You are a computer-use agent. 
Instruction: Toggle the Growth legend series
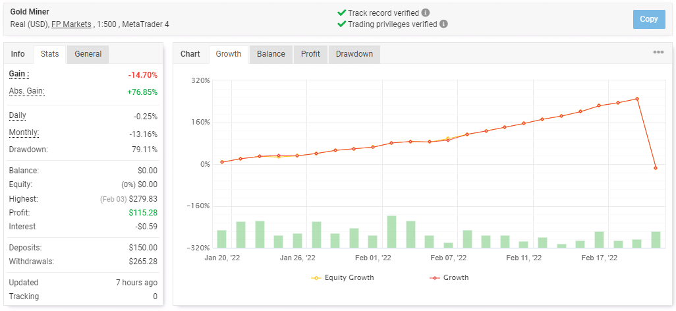click(x=449, y=277)
